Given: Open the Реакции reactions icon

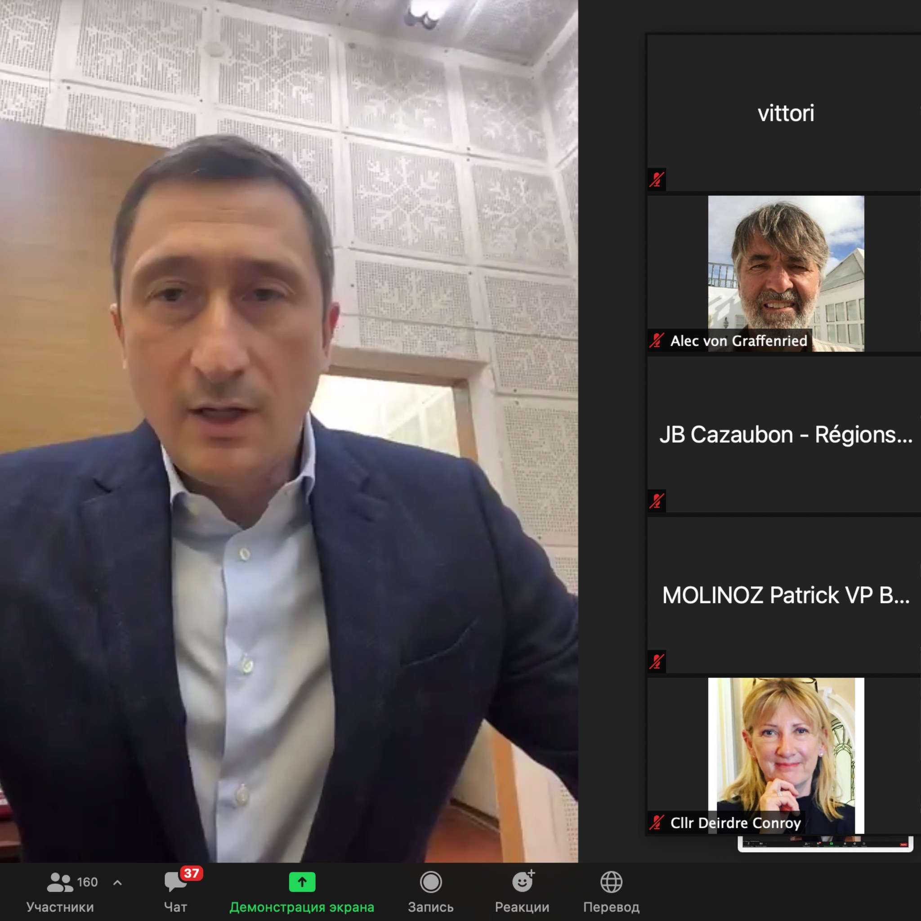Looking at the screenshot, I should [x=523, y=882].
